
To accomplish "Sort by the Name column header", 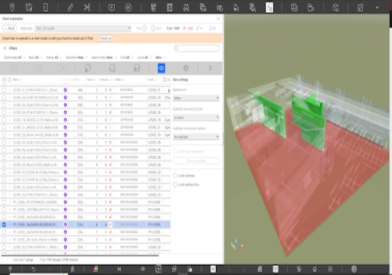I will pos(17,79).
